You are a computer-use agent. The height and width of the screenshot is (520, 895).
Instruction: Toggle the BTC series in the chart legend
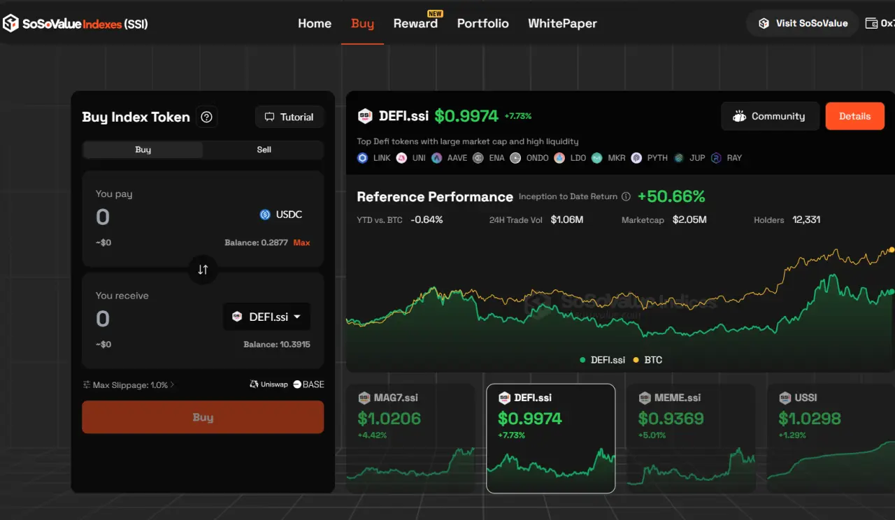tap(647, 360)
